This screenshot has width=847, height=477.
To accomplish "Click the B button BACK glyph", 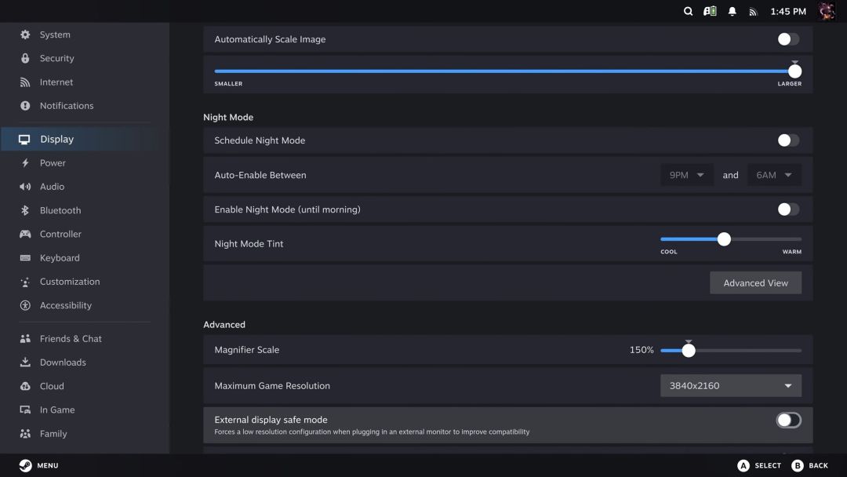I will pyautogui.click(x=798, y=465).
